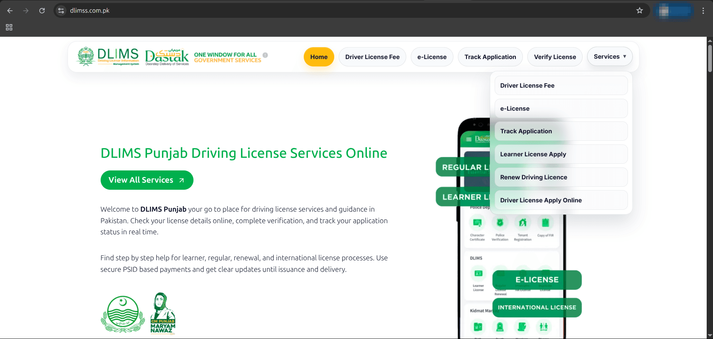Image resolution: width=713 pixels, height=339 pixels.
Task: Open the browser profile avatar
Action: coord(673,11)
